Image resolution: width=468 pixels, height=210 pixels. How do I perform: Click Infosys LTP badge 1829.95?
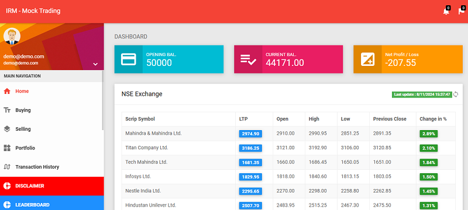pos(250,177)
